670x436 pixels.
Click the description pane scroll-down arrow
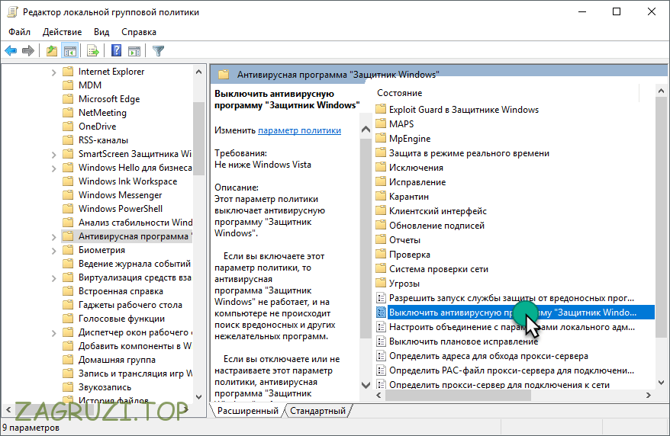pyautogui.click(x=366, y=384)
